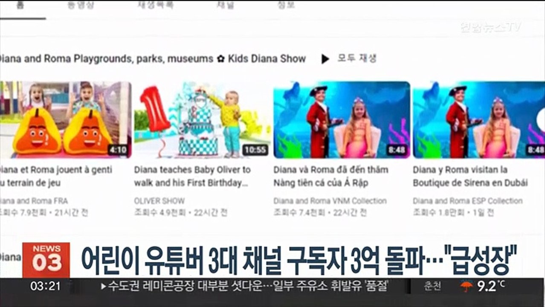
Task: Click the 8:48 badge on Vietnamese video
Action: (397, 150)
